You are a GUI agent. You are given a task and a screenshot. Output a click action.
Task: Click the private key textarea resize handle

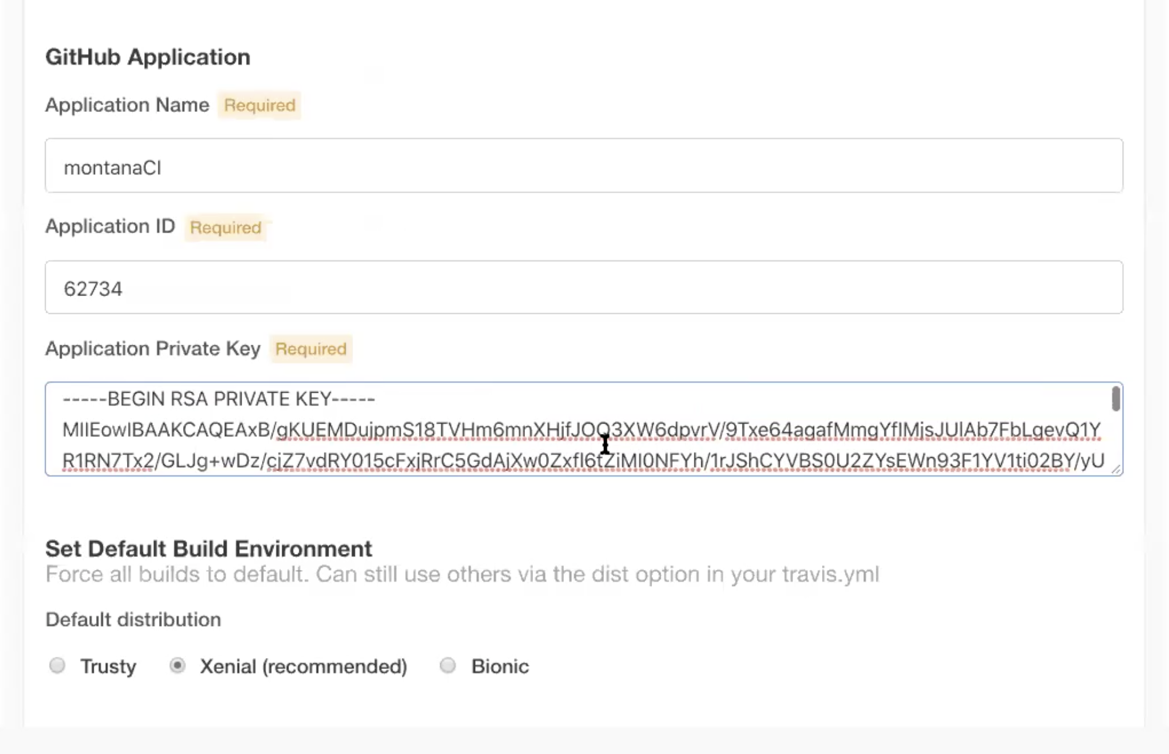click(1116, 469)
